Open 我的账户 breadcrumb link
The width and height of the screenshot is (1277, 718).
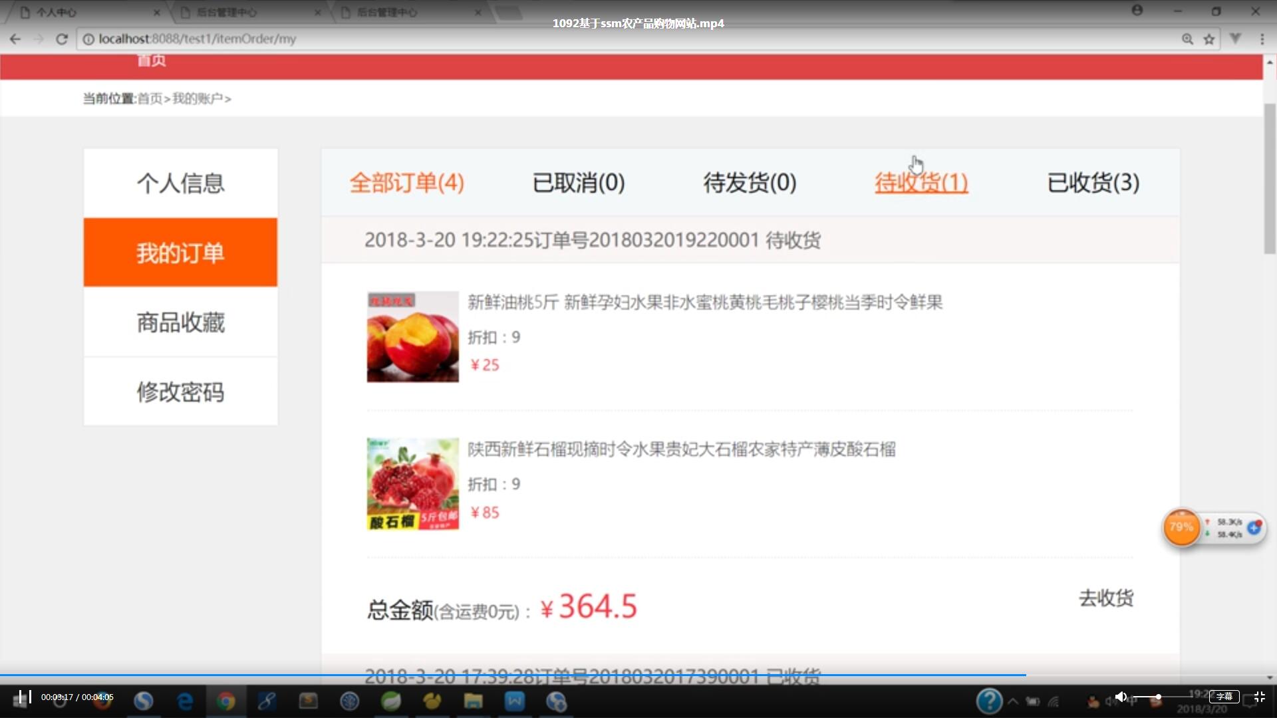tap(197, 98)
